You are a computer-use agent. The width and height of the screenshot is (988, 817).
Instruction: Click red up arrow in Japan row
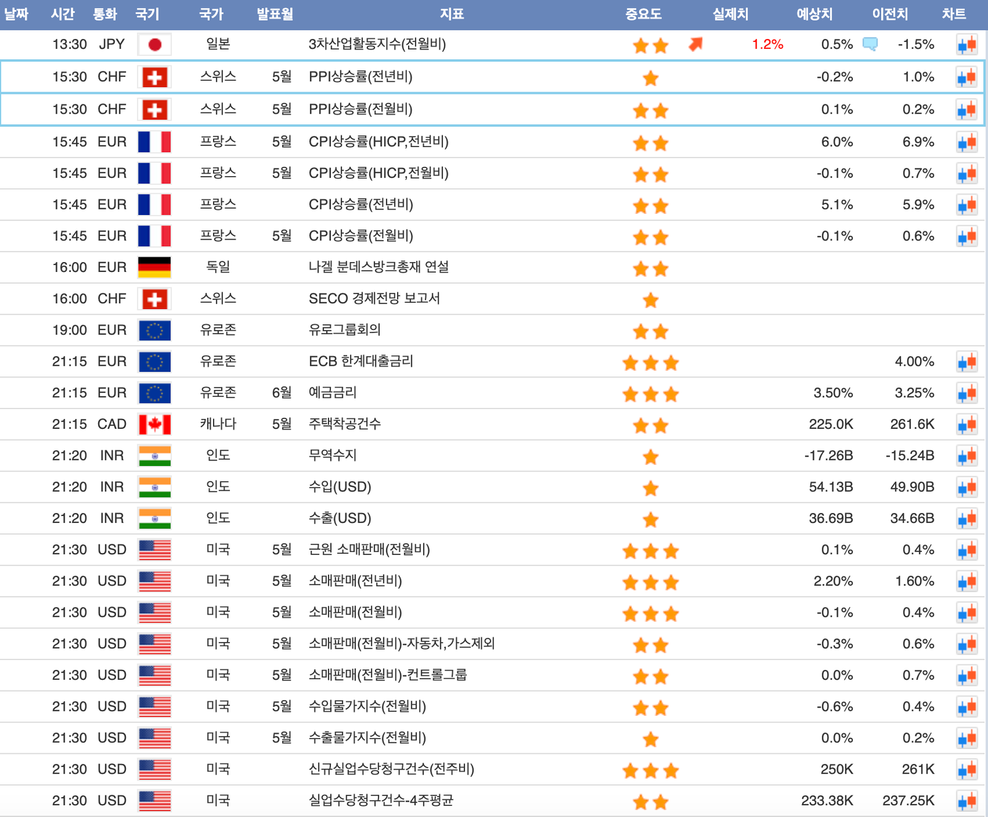pyautogui.click(x=696, y=44)
